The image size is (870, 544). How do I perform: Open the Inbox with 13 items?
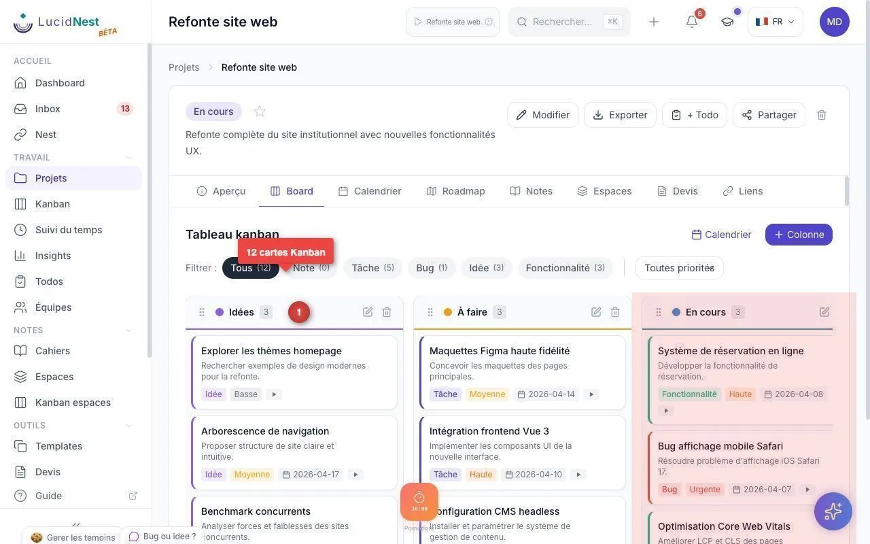click(73, 109)
